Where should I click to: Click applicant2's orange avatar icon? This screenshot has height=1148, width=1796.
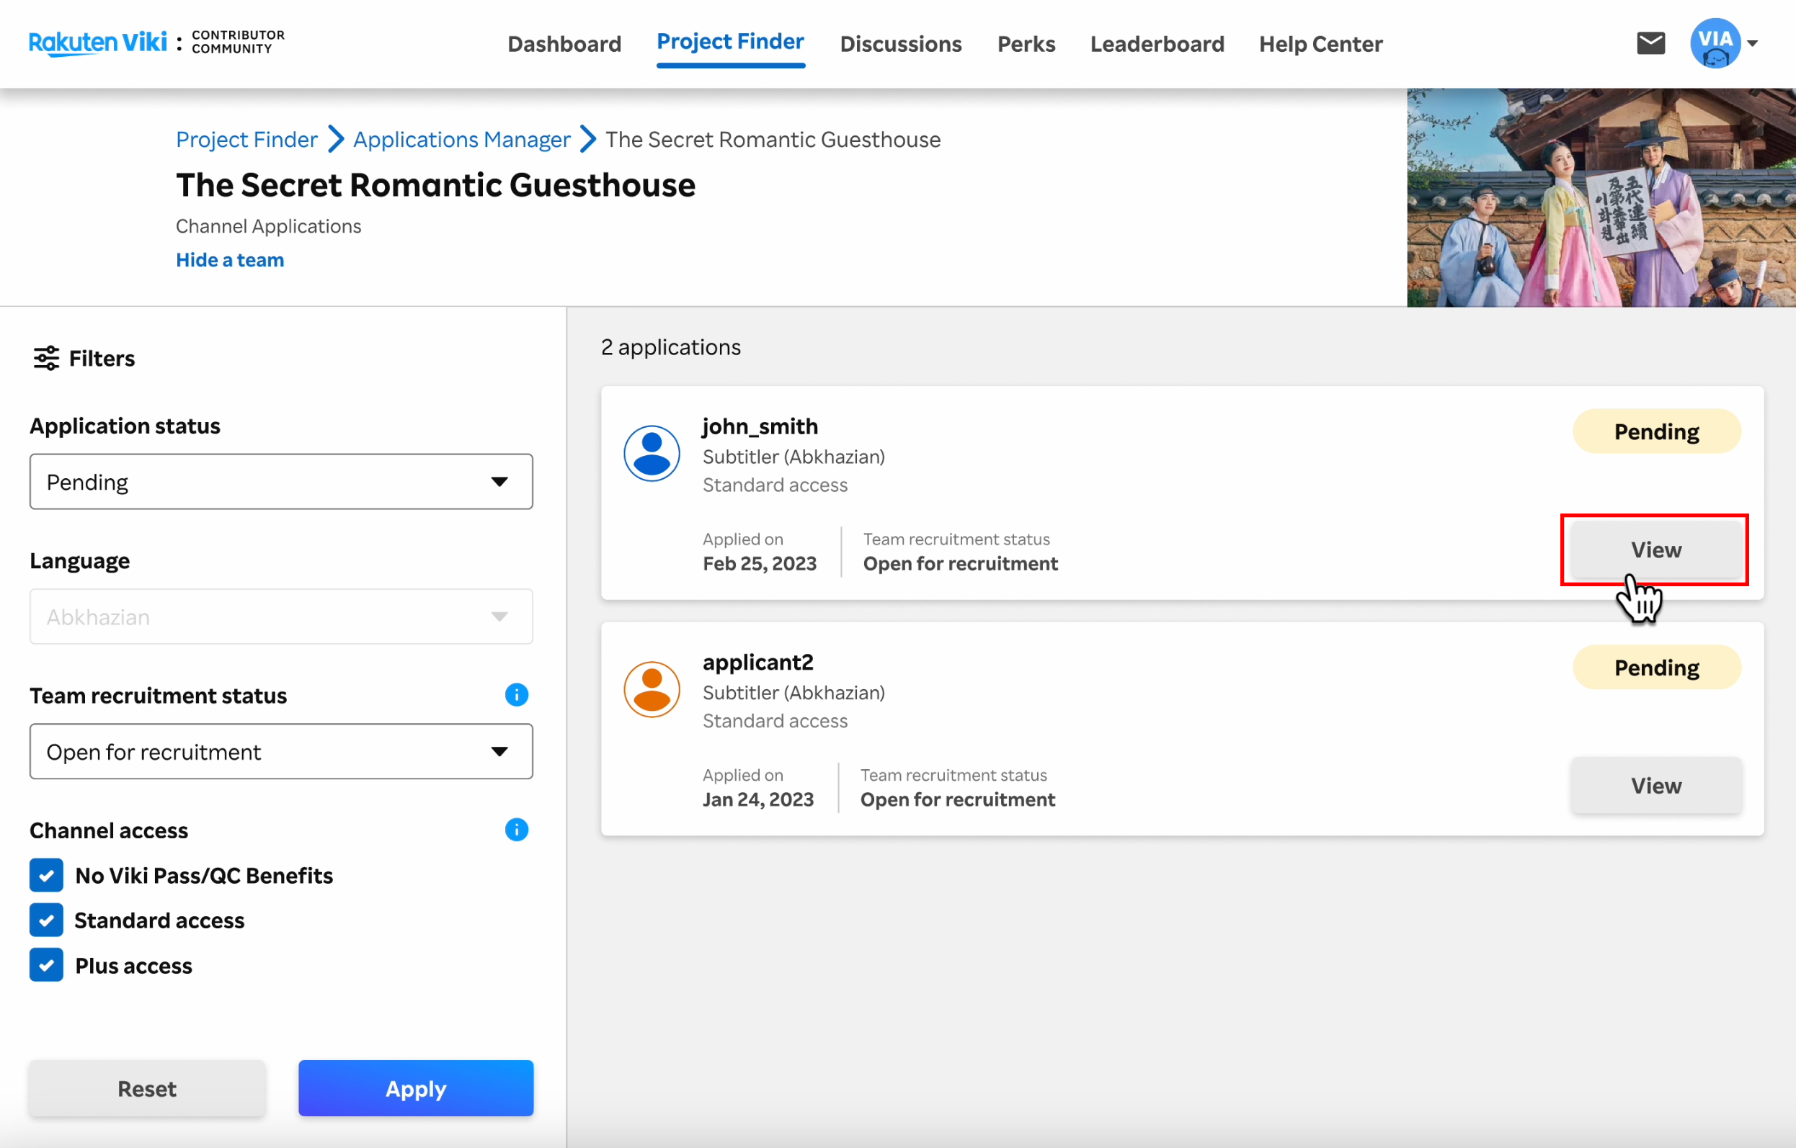(x=651, y=689)
